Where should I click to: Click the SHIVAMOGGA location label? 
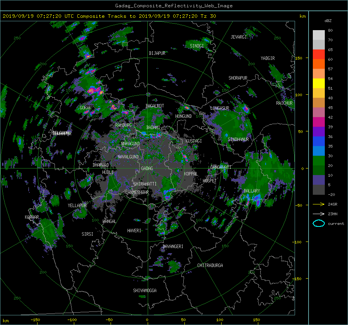click(x=145, y=290)
